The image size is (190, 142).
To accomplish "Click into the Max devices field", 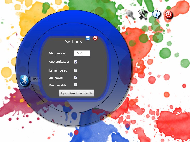I will (82, 53).
